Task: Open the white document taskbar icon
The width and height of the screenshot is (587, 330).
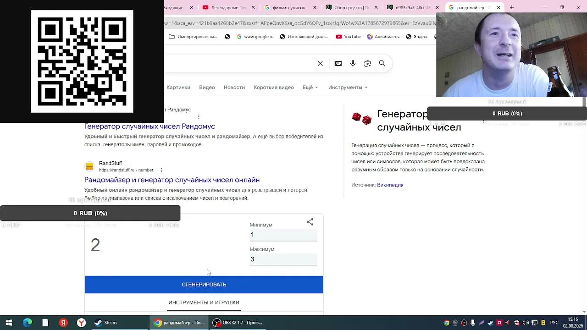Action: (x=45, y=323)
